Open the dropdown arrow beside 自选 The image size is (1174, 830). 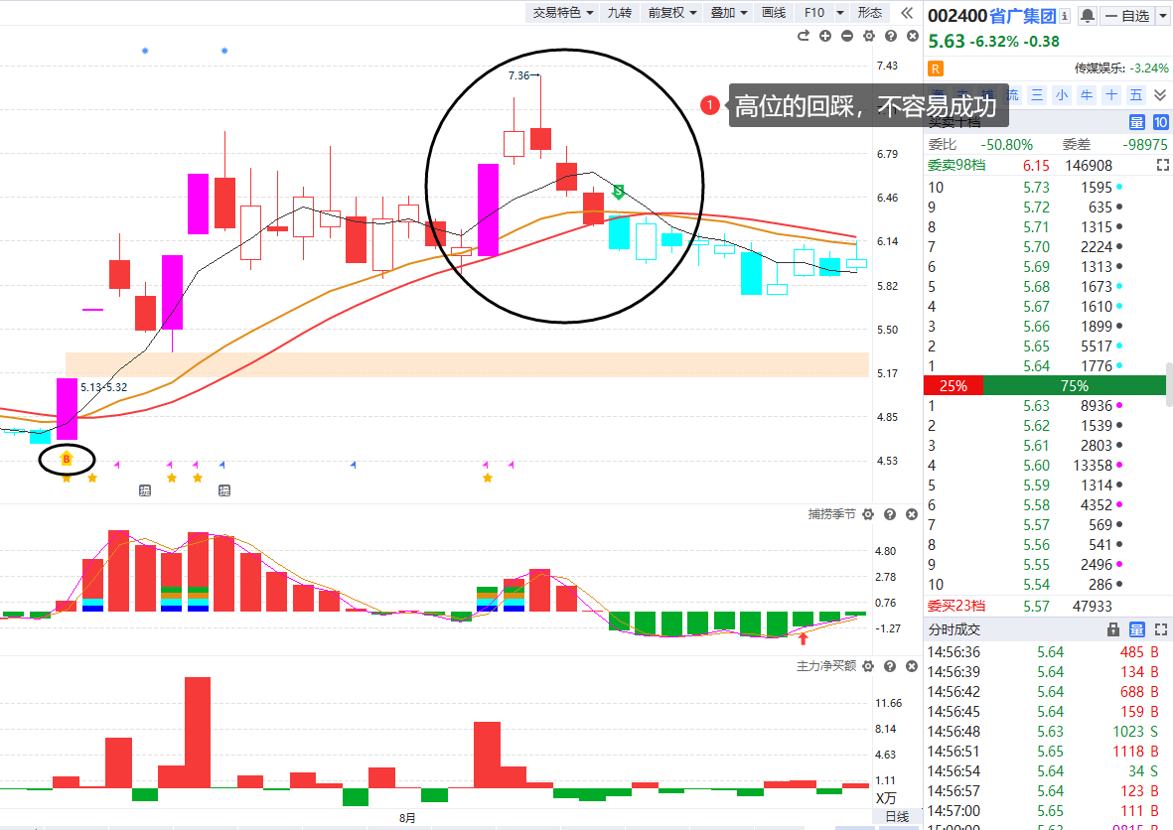(x=1163, y=16)
